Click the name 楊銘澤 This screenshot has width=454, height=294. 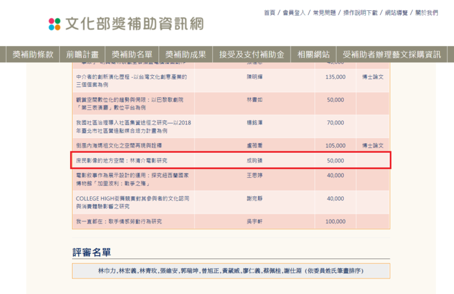pos(254,122)
